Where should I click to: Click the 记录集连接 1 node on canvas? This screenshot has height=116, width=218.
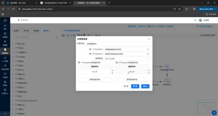[x=167, y=81]
